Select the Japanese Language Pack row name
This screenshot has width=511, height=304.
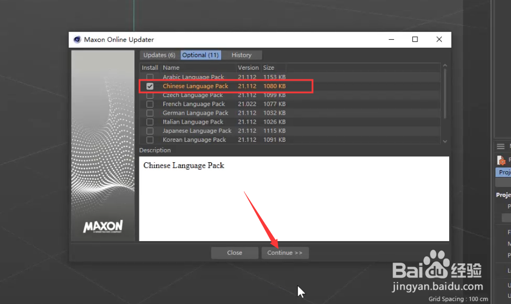click(197, 130)
